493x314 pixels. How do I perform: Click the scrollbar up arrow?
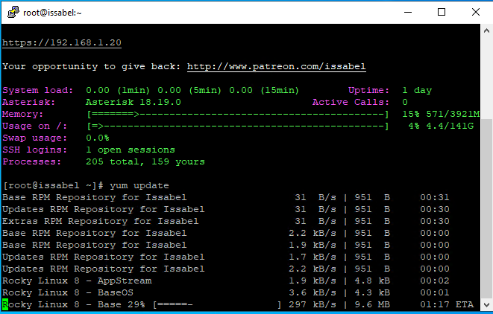pos(486,30)
